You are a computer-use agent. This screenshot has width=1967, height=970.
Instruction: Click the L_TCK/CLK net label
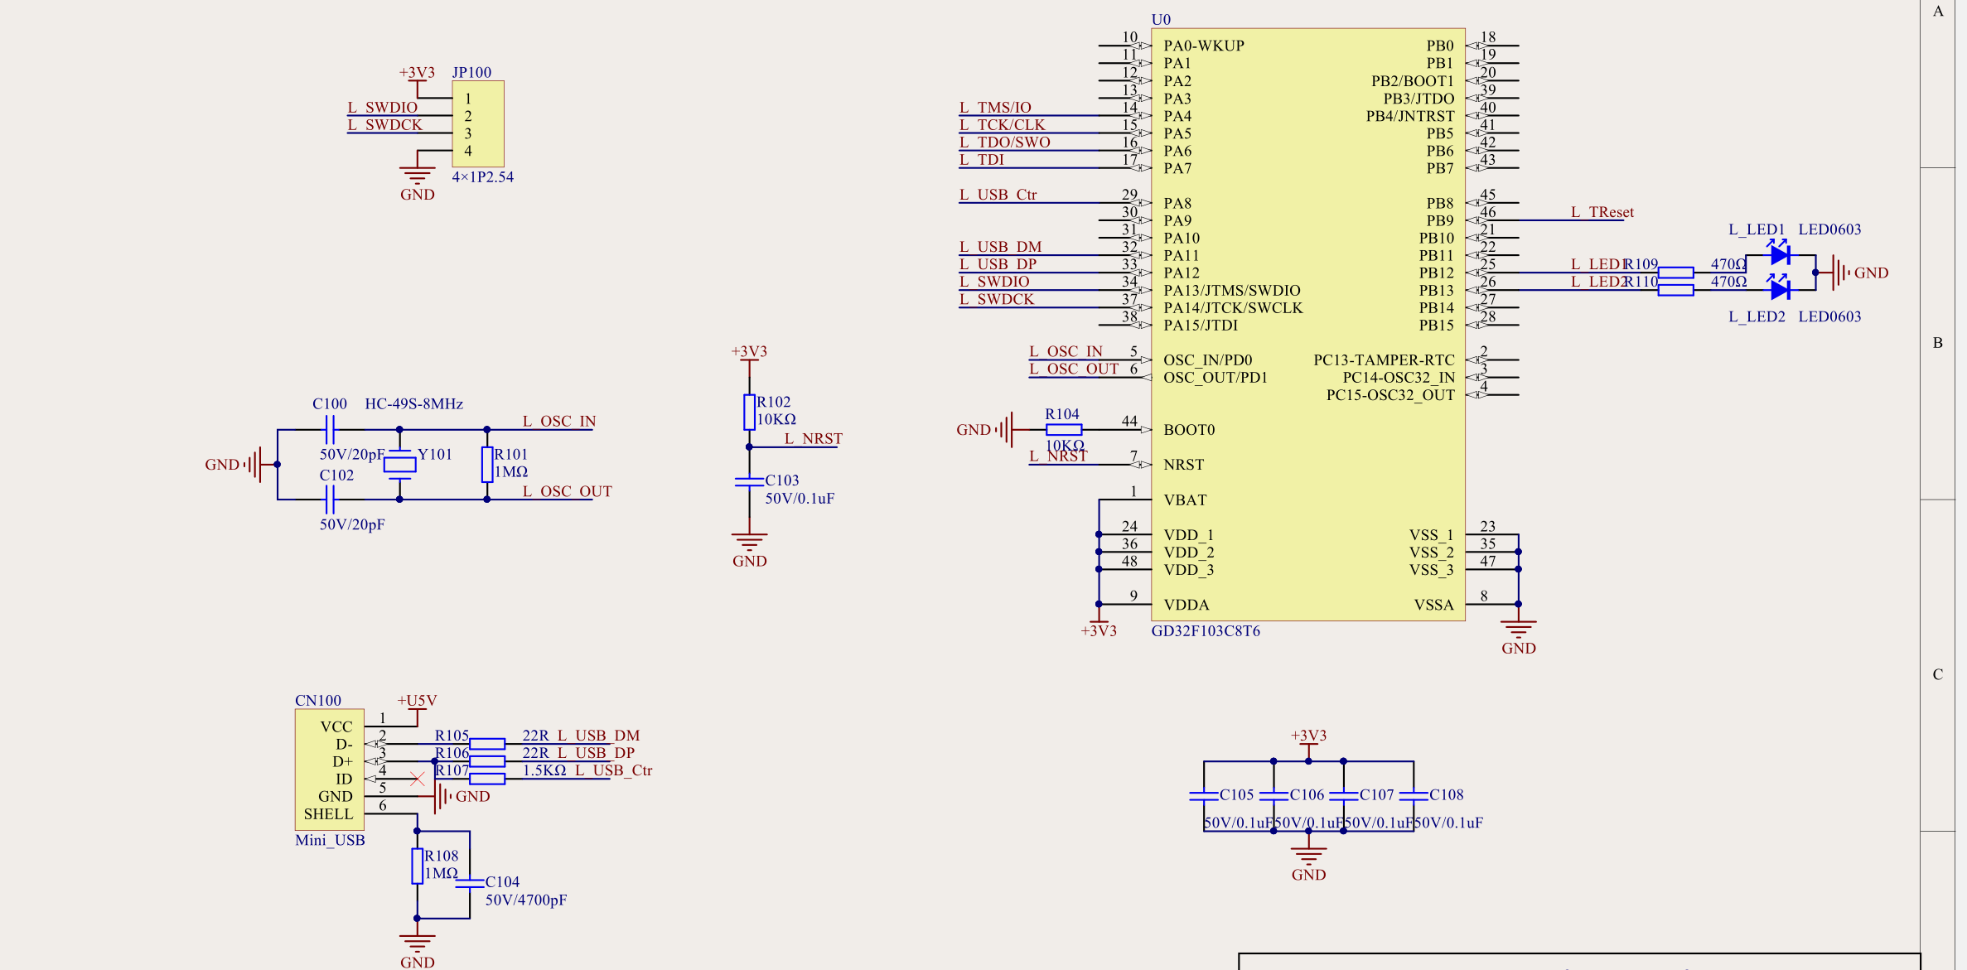tap(1002, 124)
